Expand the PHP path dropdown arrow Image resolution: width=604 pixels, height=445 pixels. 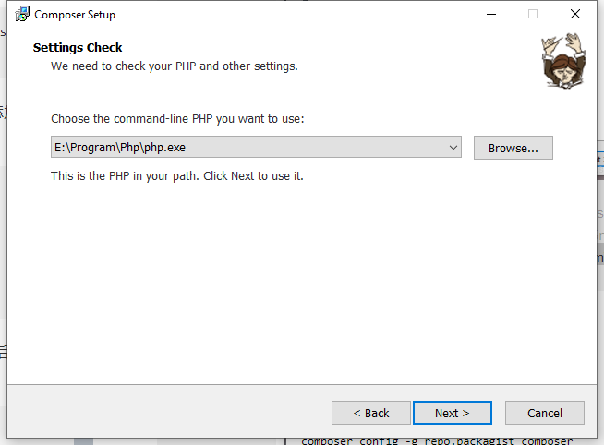click(x=453, y=148)
